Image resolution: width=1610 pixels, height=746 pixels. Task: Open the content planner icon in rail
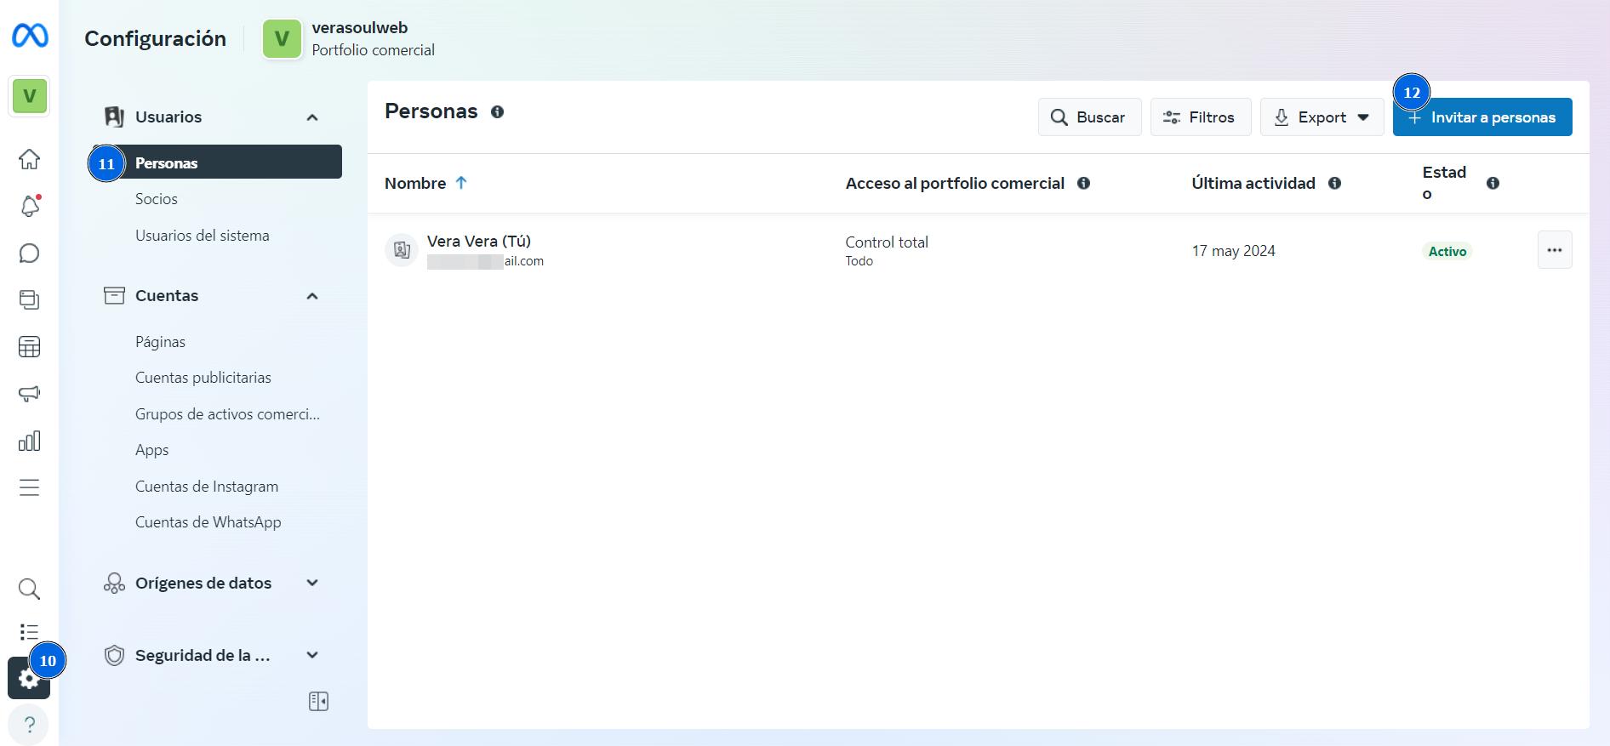[x=30, y=299]
